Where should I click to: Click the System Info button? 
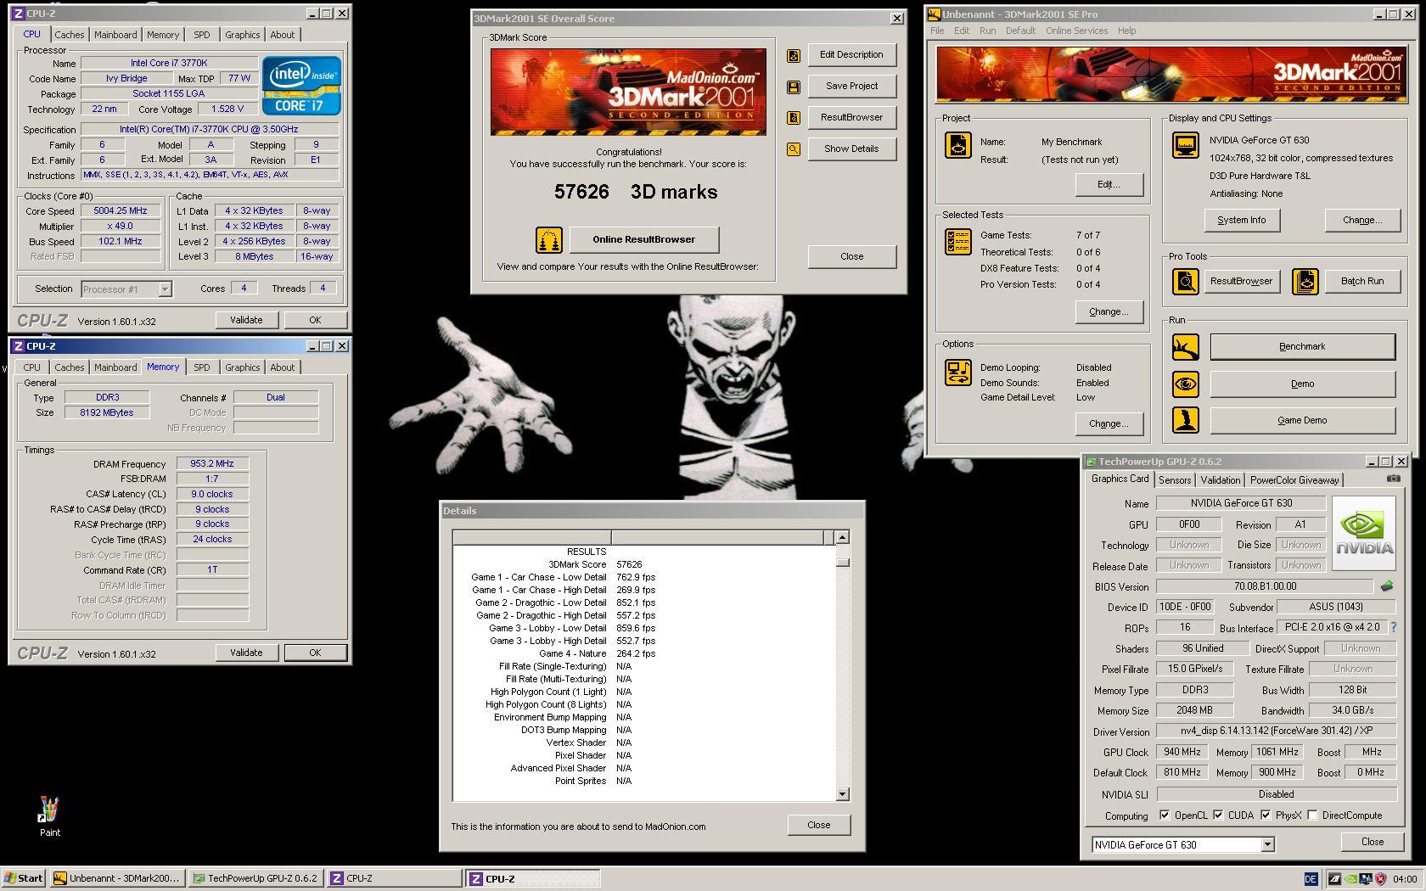tap(1241, 220)
